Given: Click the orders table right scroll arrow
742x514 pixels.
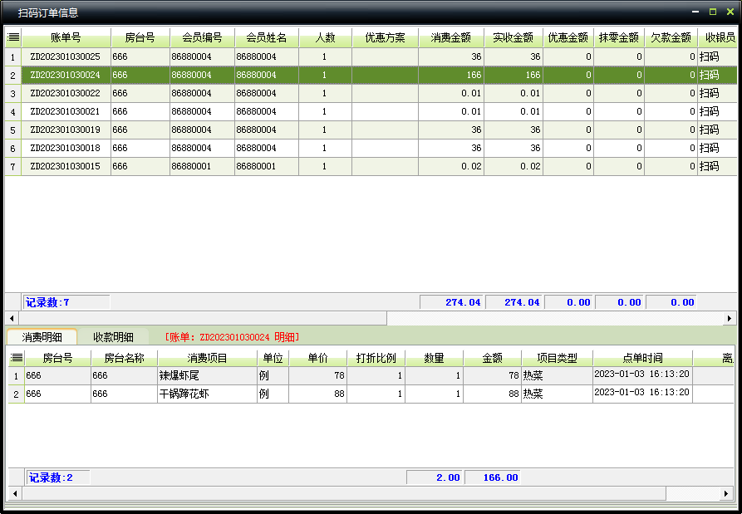Looking at the screenshot, I should tap(730, 318).
